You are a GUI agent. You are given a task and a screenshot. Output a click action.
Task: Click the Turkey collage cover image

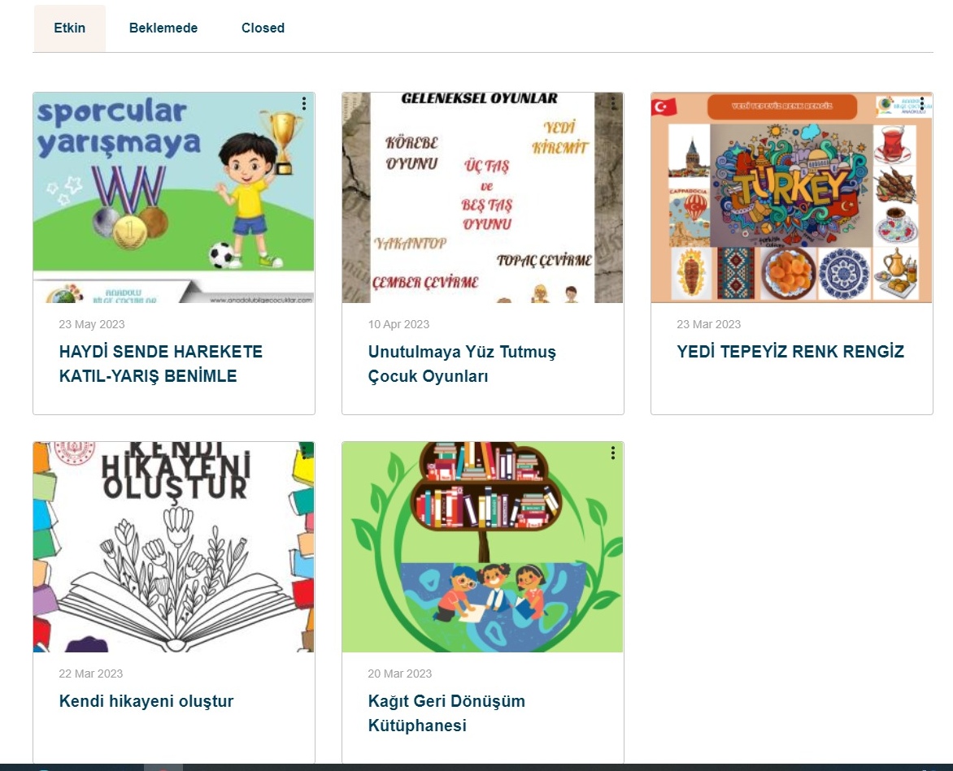point(791,198)
